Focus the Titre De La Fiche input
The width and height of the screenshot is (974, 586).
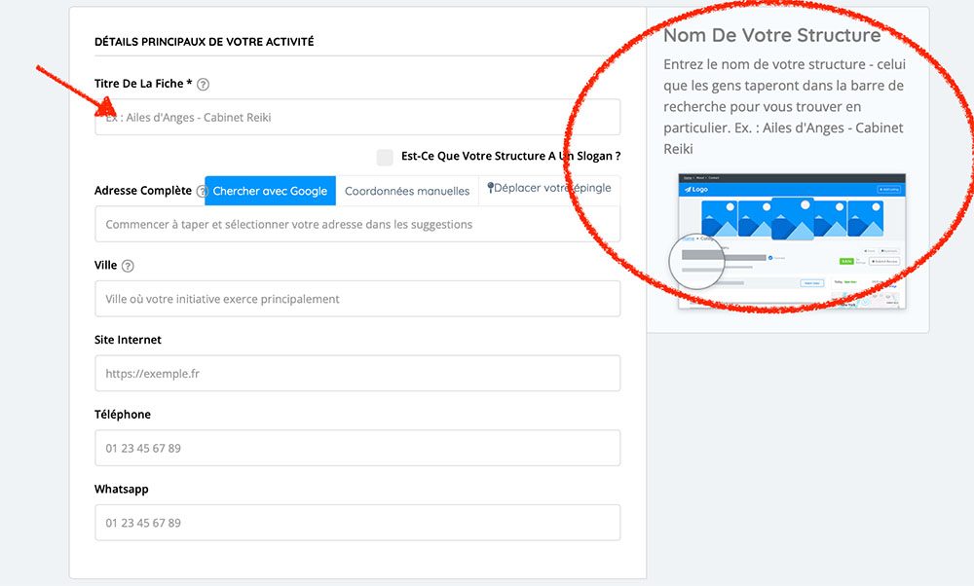[356, 118]
